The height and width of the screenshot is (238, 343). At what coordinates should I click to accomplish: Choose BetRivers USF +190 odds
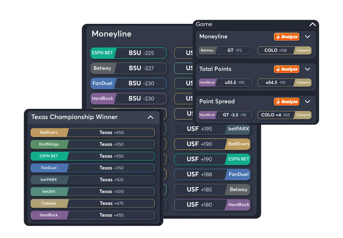pyautogui.click(x=212, y=144)
